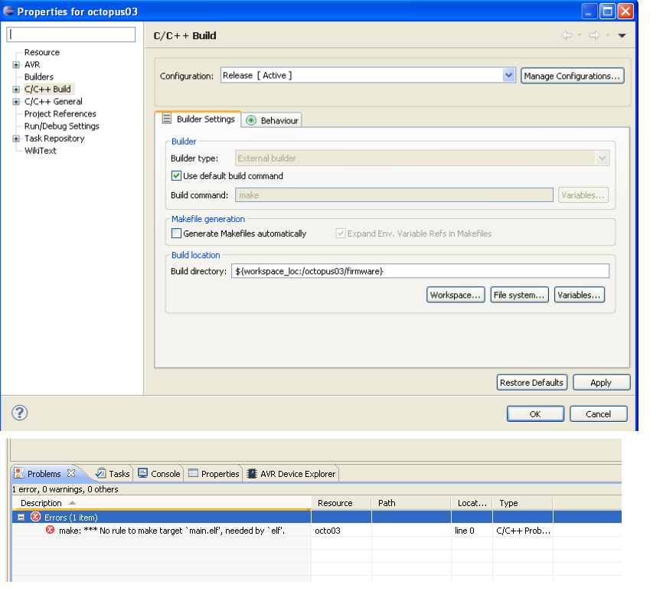663x601 pixels.
Task: Click the Build command field
Action: tap(394, 195)
